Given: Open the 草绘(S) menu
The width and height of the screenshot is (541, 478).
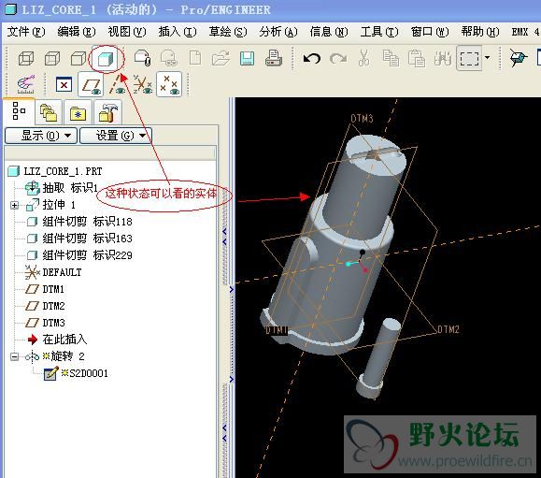Looking at the screenshot, I should (x=228, y=32).
